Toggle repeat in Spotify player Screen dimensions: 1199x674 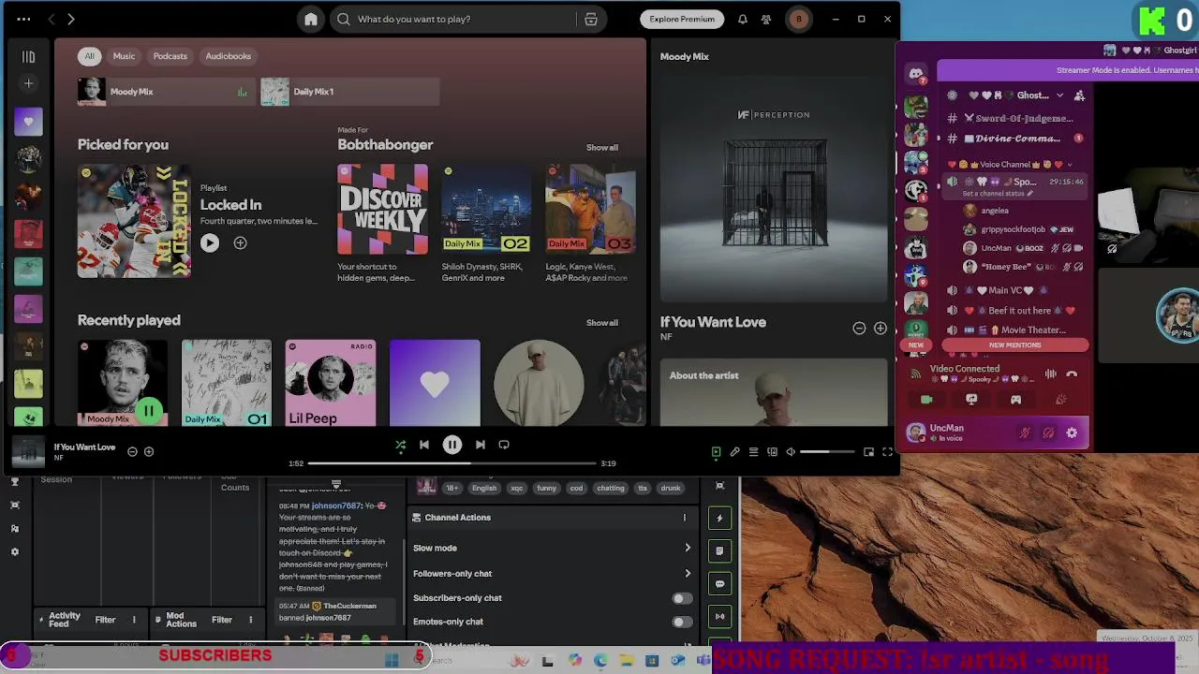[504, 445]
